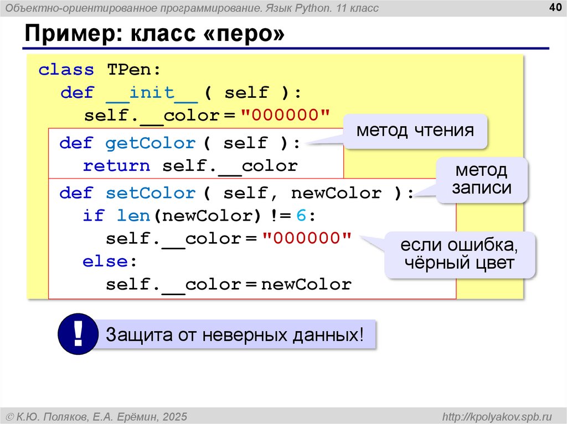This screenshot has width=567, height=424.
Task: Click the «метод записи» callout
Action: point(481,179)
